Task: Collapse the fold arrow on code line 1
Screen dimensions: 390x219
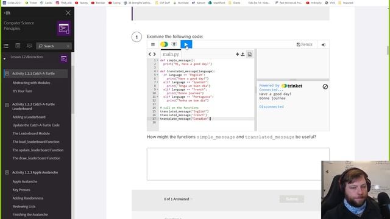Action: [x=157, y=60]
